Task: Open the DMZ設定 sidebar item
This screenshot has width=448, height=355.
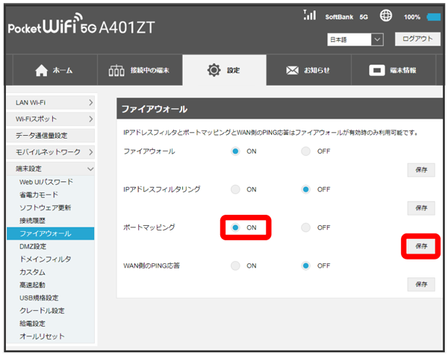Action: coord(33,246)
